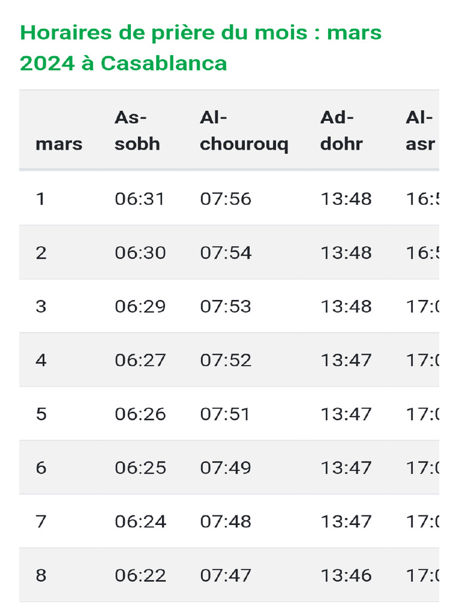Click Al-chourouq time 07:51
This screenshot has width=459, height=613.
pyautogui.click(x=225, y=414)
